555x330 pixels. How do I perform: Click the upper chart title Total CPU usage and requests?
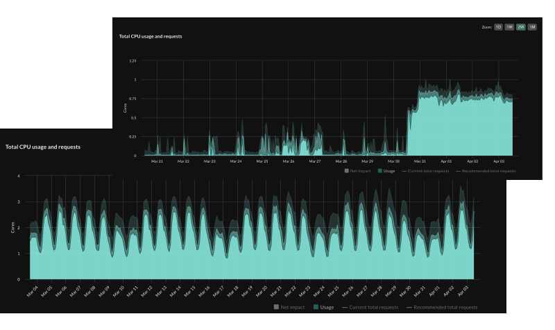pos(151,36)
